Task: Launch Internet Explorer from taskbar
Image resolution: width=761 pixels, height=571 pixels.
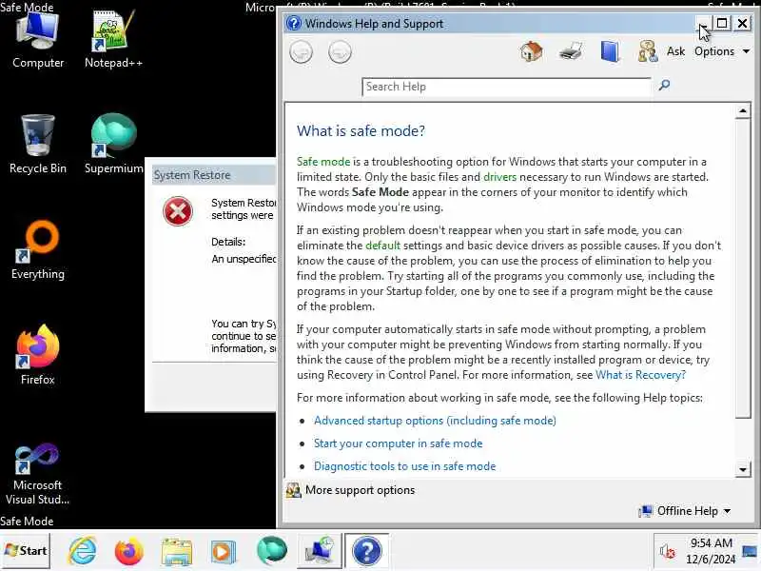Action: pos(83,551)
